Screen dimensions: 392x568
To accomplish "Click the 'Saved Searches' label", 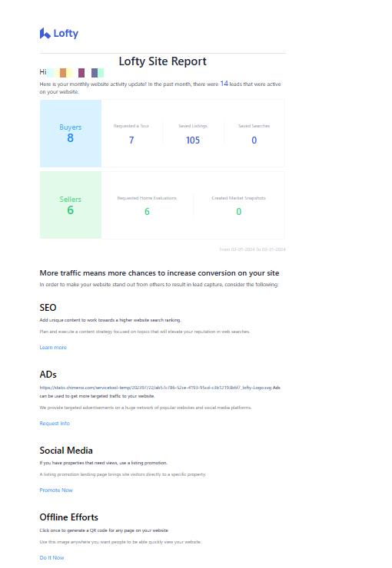I will [254, 126].
